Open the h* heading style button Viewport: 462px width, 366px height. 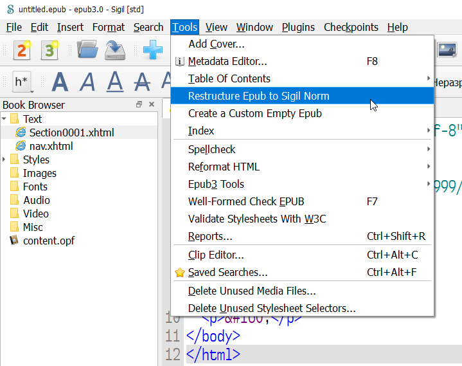(x=22, y=82)
